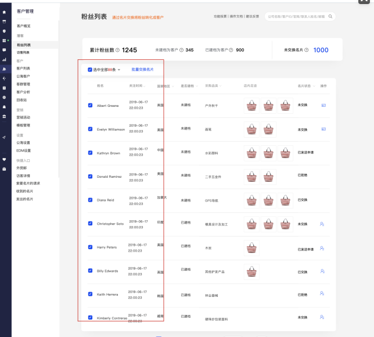The image size is (374, 337).
Task: Click exchange card icon for Albert Greene
Action: [323, 105]
